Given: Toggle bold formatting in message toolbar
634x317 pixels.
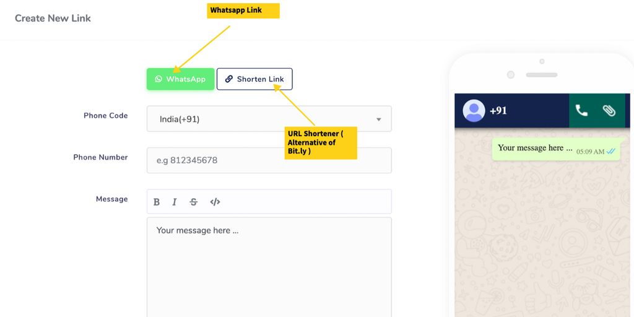Looking at the screenshot, I should coord(157,202).
